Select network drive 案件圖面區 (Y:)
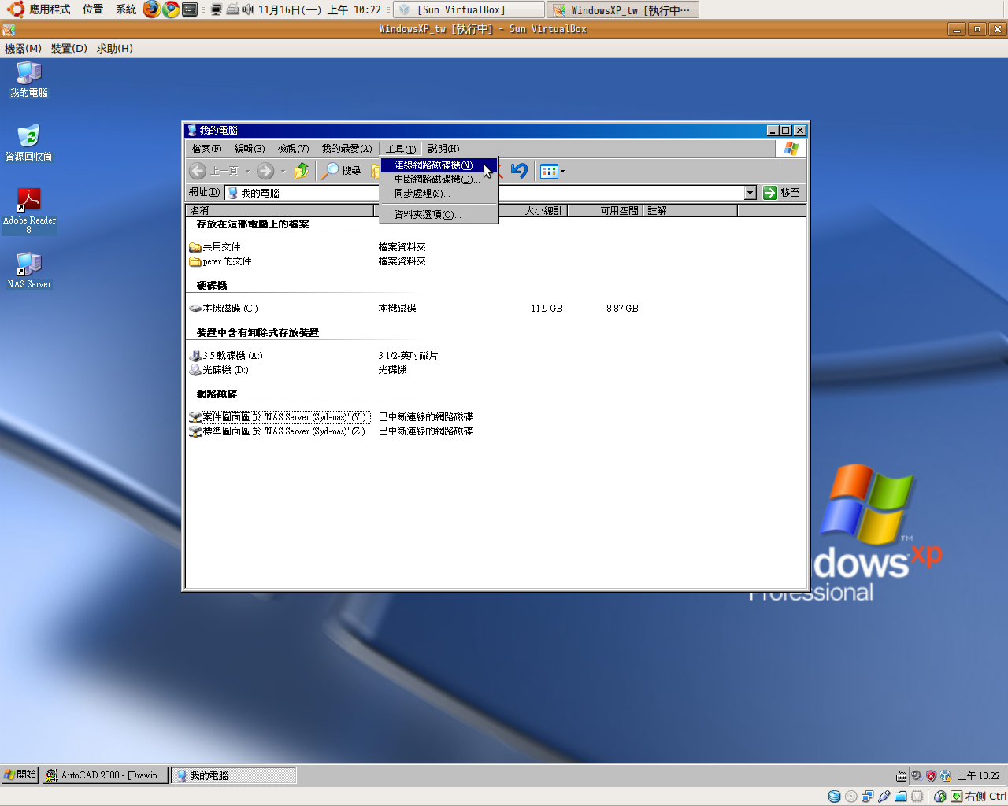 point(278,417)
